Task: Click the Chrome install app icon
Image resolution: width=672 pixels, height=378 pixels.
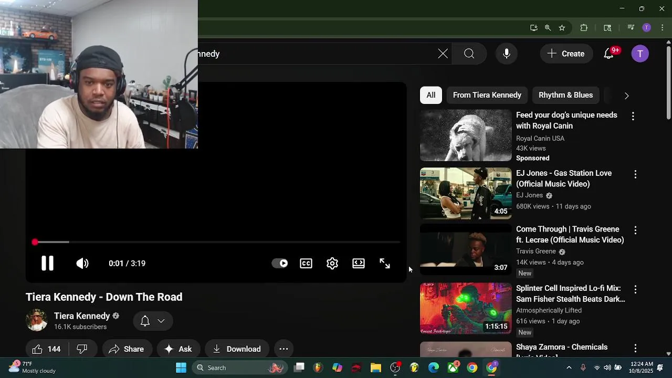Action: click(534, 28)
